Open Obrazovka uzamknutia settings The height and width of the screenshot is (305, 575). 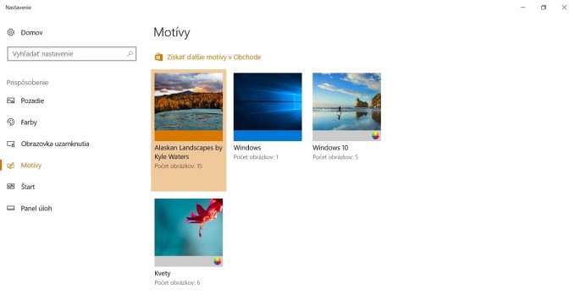[55, 144]
